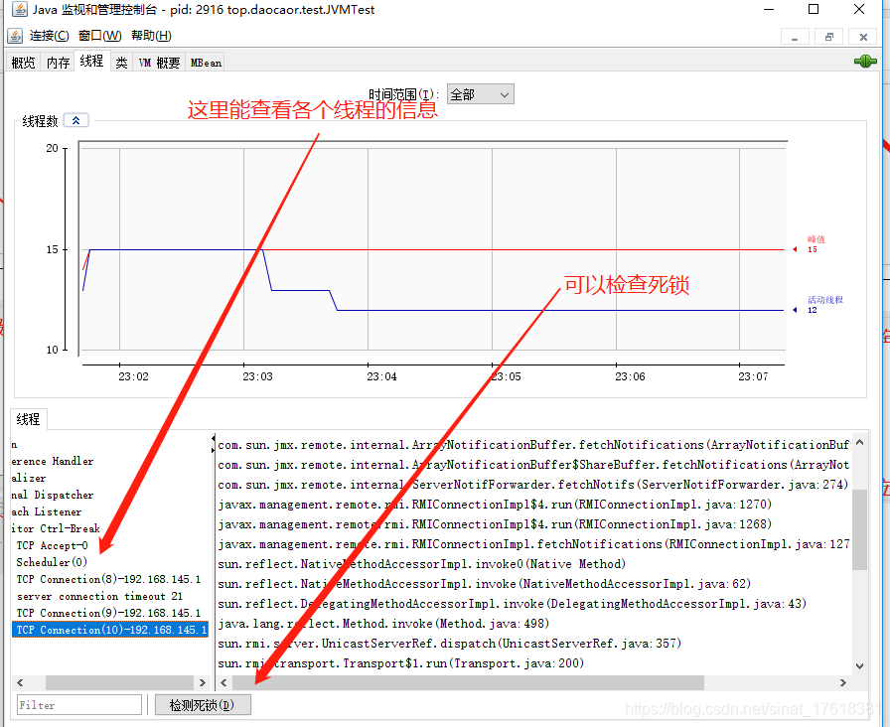Viewport: 890px width, 727px height.
Task: Minimize the inner document window
Action: [795, 37]
